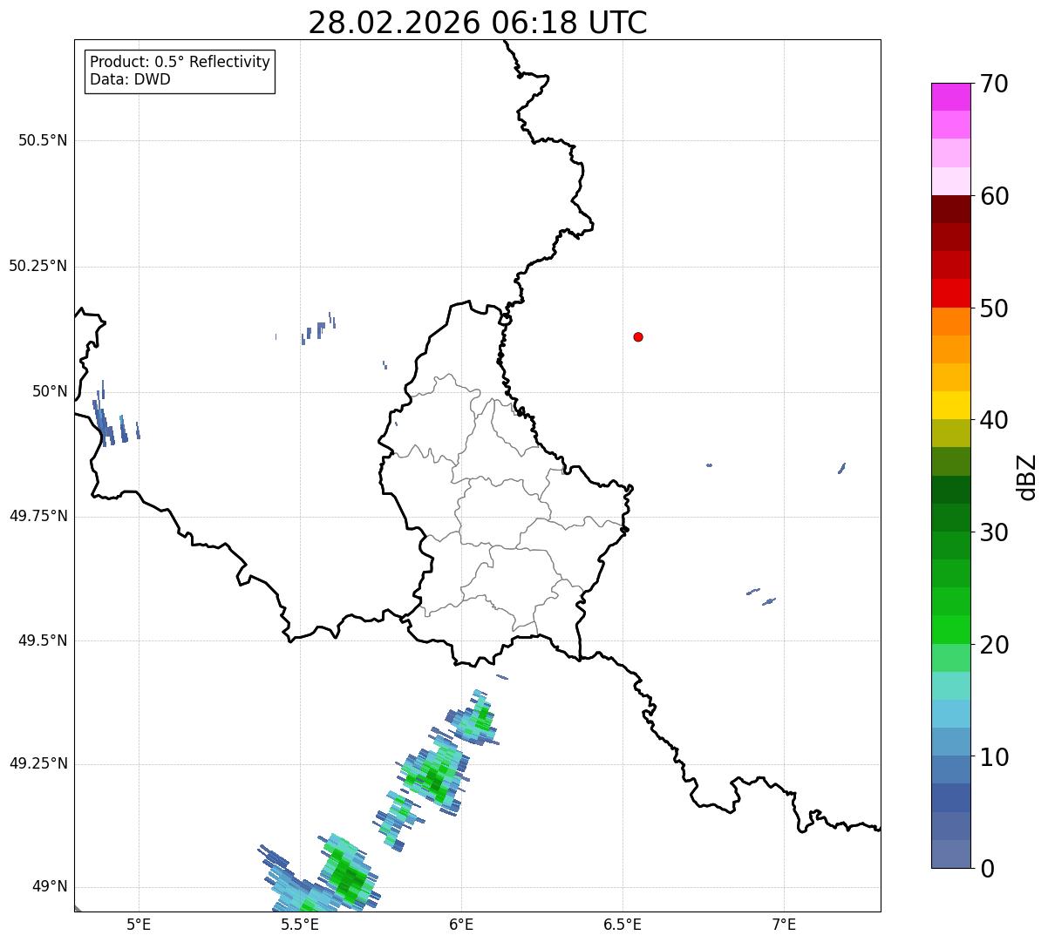This screenshot has height=942, width=1048.
Task: Click the 50°N latitude label
Action: [x=51, y=391]
